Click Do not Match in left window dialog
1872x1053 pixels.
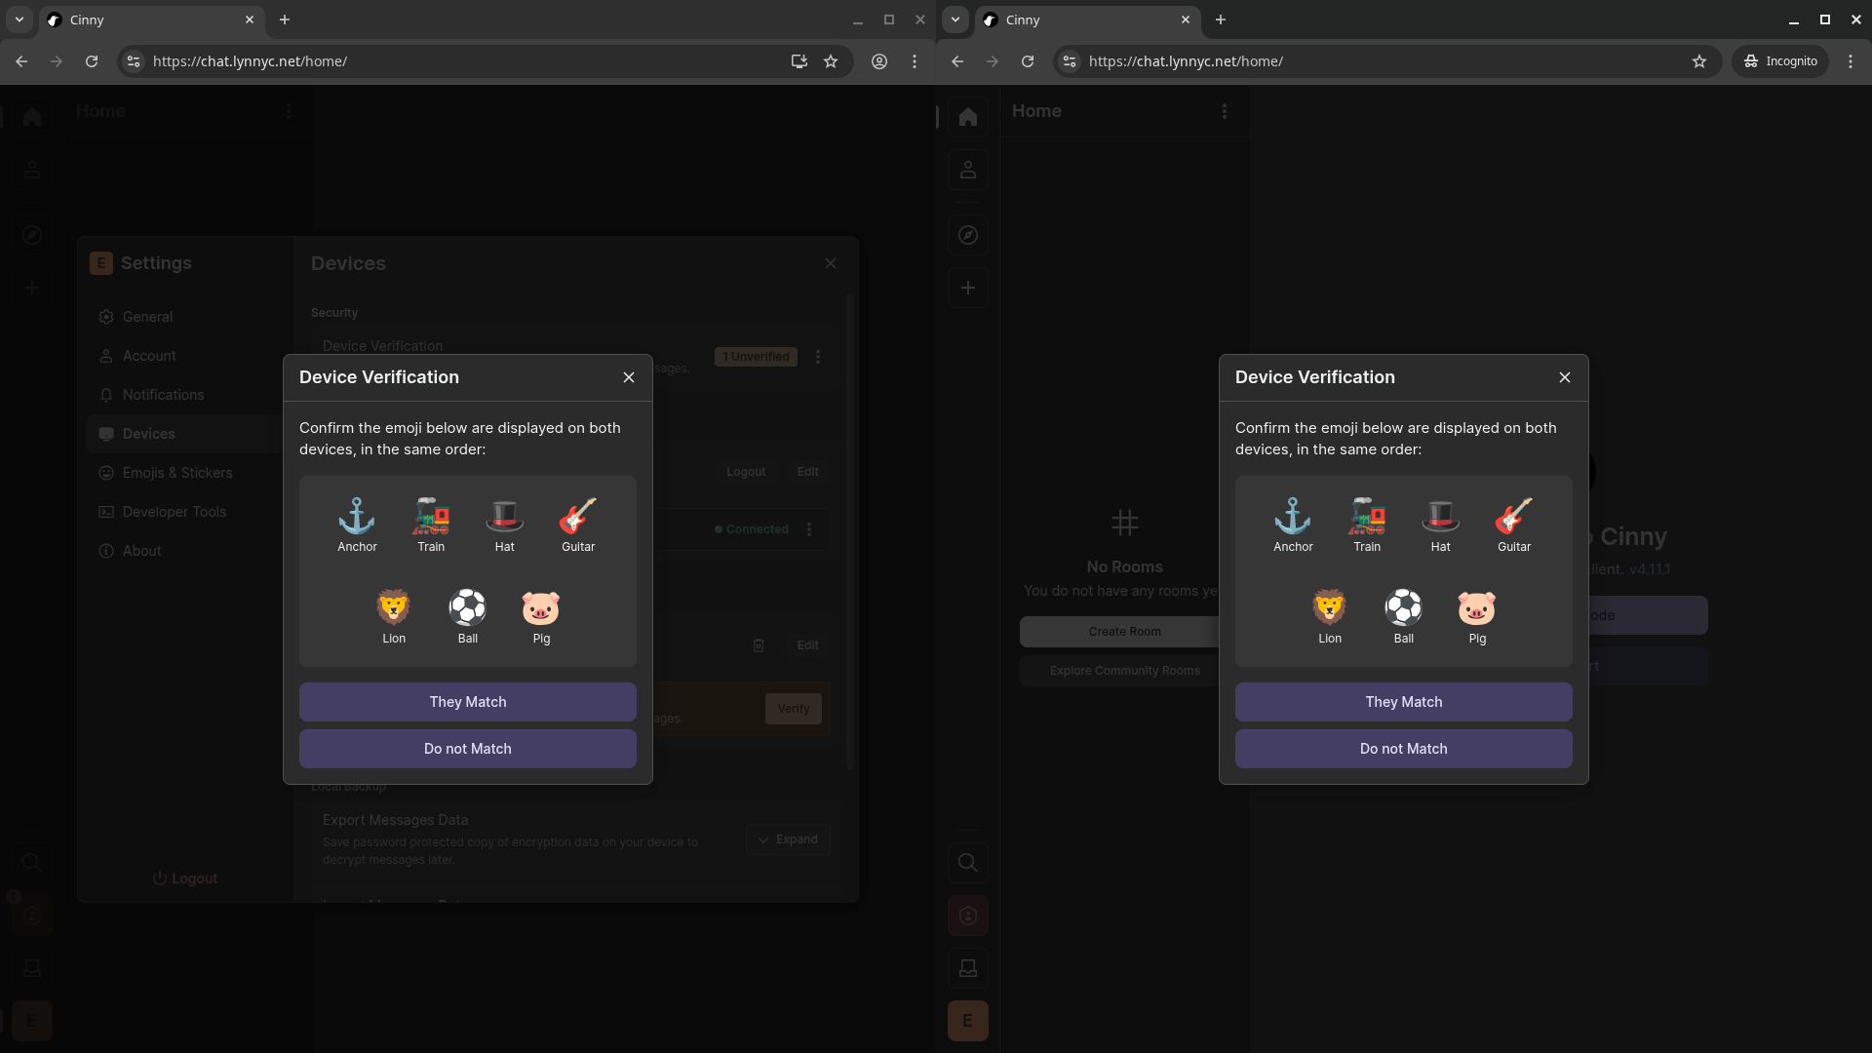(468, 749)
